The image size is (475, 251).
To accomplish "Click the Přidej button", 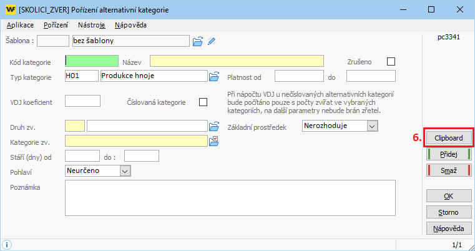I will click(x=449, y=154).
